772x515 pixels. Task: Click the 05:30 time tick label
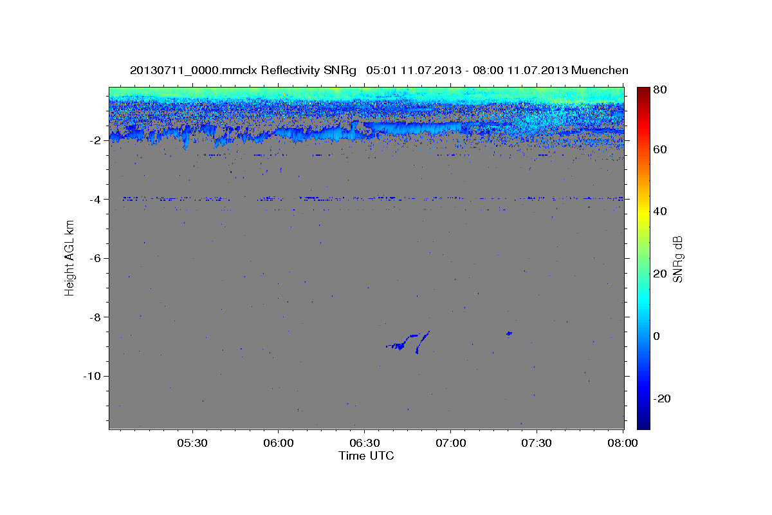click(x=192, y=443)
